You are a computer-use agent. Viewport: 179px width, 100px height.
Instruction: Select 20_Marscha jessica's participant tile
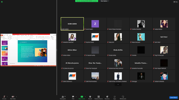coord(72,63)
